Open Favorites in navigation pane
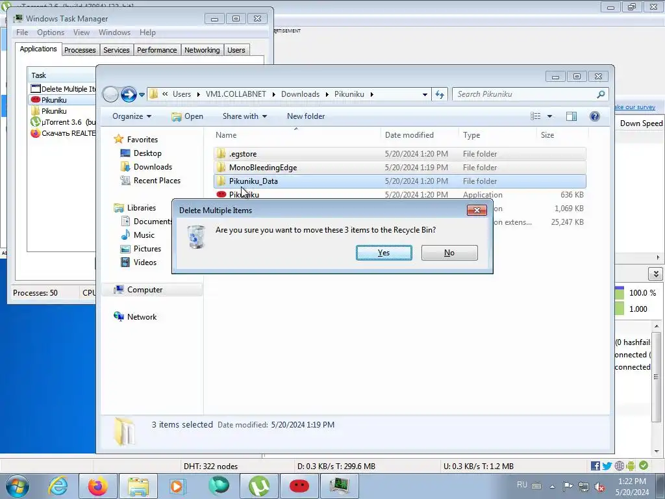The width and height of the screenshot is (665, 499). click(x=142, y=139)
